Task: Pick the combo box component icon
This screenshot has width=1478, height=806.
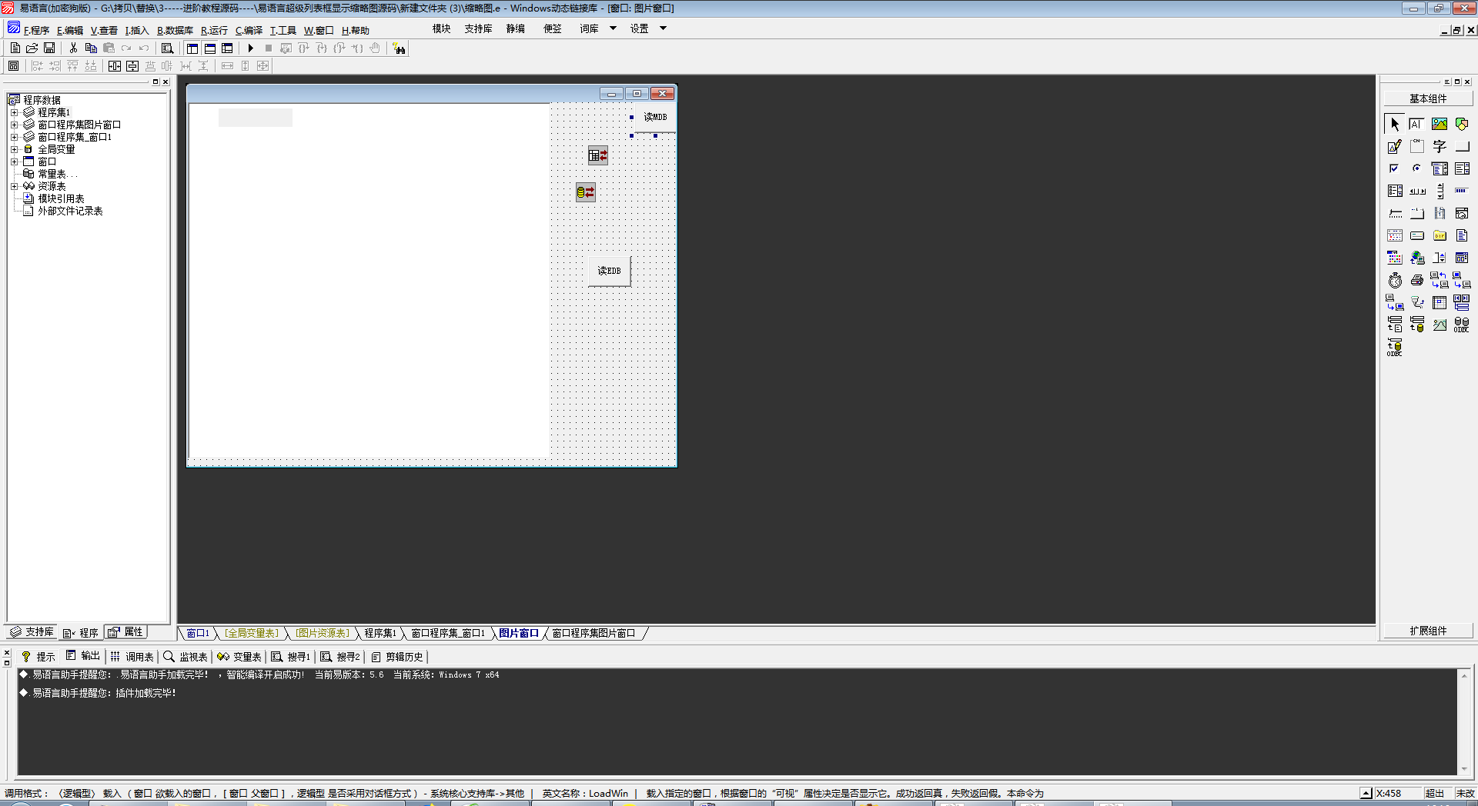Action: pos(1440,168)
